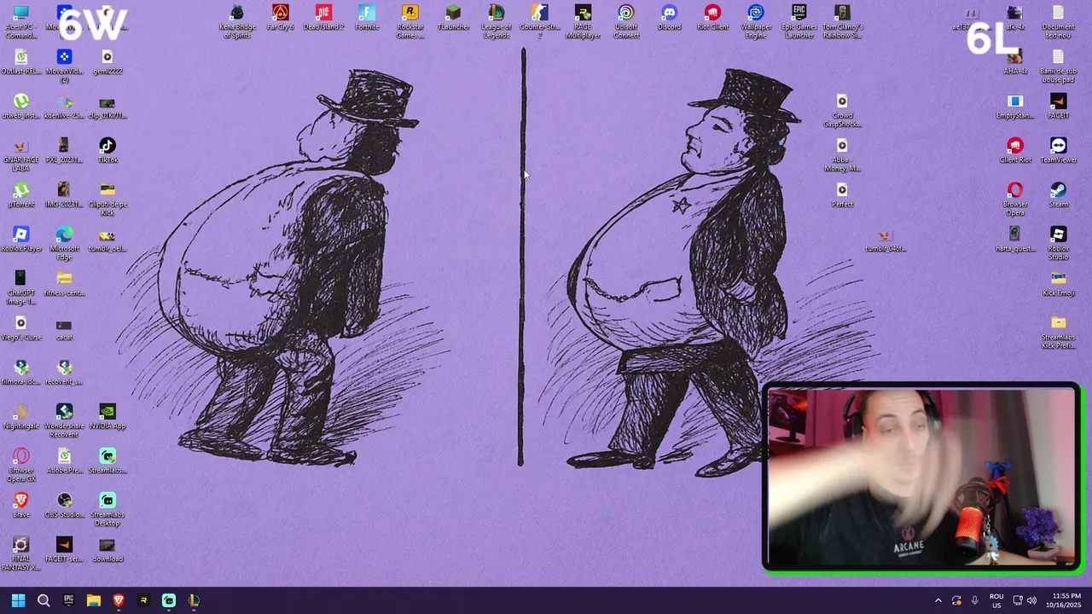Screen dimensions: 1092x614
Task: Open Brave browser from the taskbar
Action: tap(119, 600)
